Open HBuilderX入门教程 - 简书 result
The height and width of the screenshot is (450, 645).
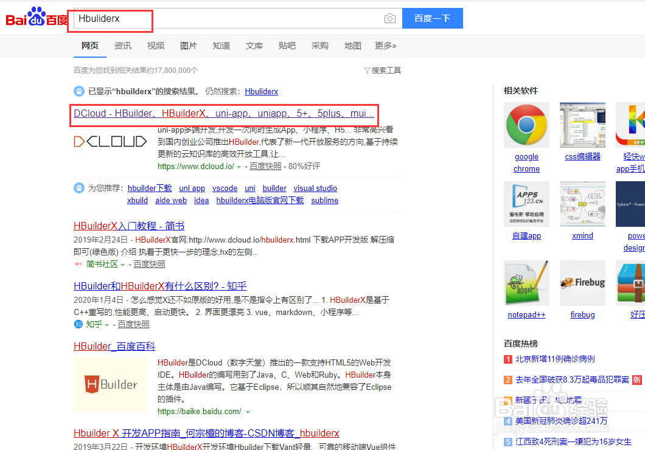pos(129,226)
